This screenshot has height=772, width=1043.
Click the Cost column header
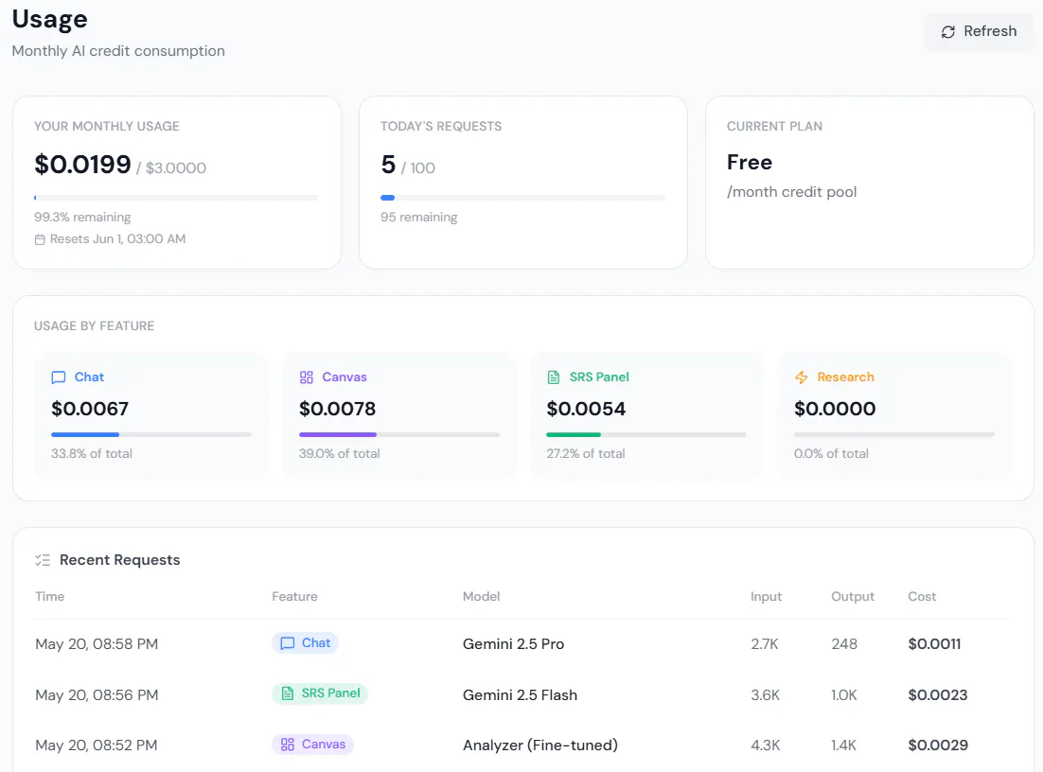point(922,596)
